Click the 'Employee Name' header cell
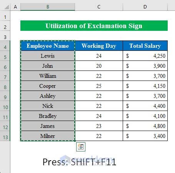Screen dimensions: 175x173 (x=48, y=46)
